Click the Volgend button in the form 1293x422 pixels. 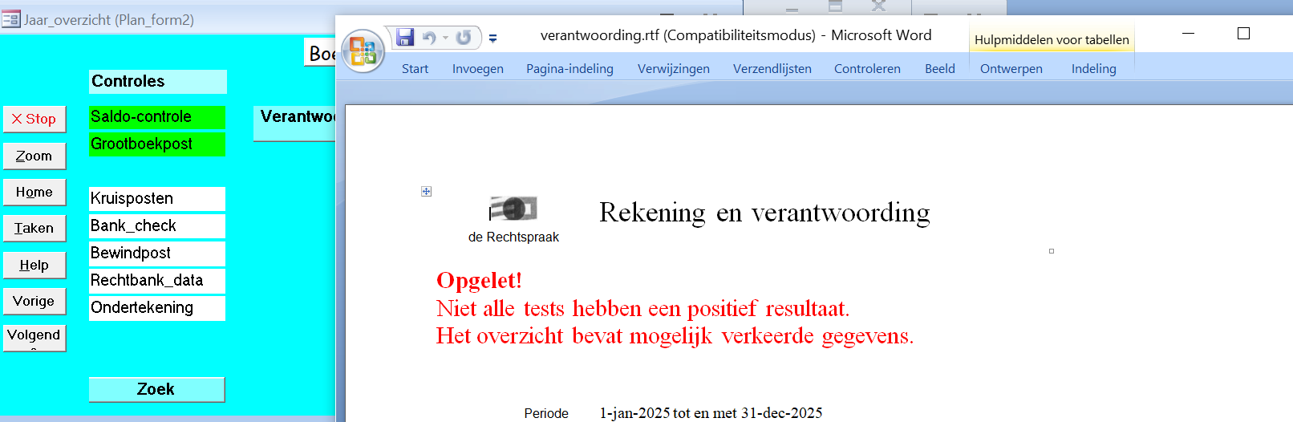coord(34,337)
